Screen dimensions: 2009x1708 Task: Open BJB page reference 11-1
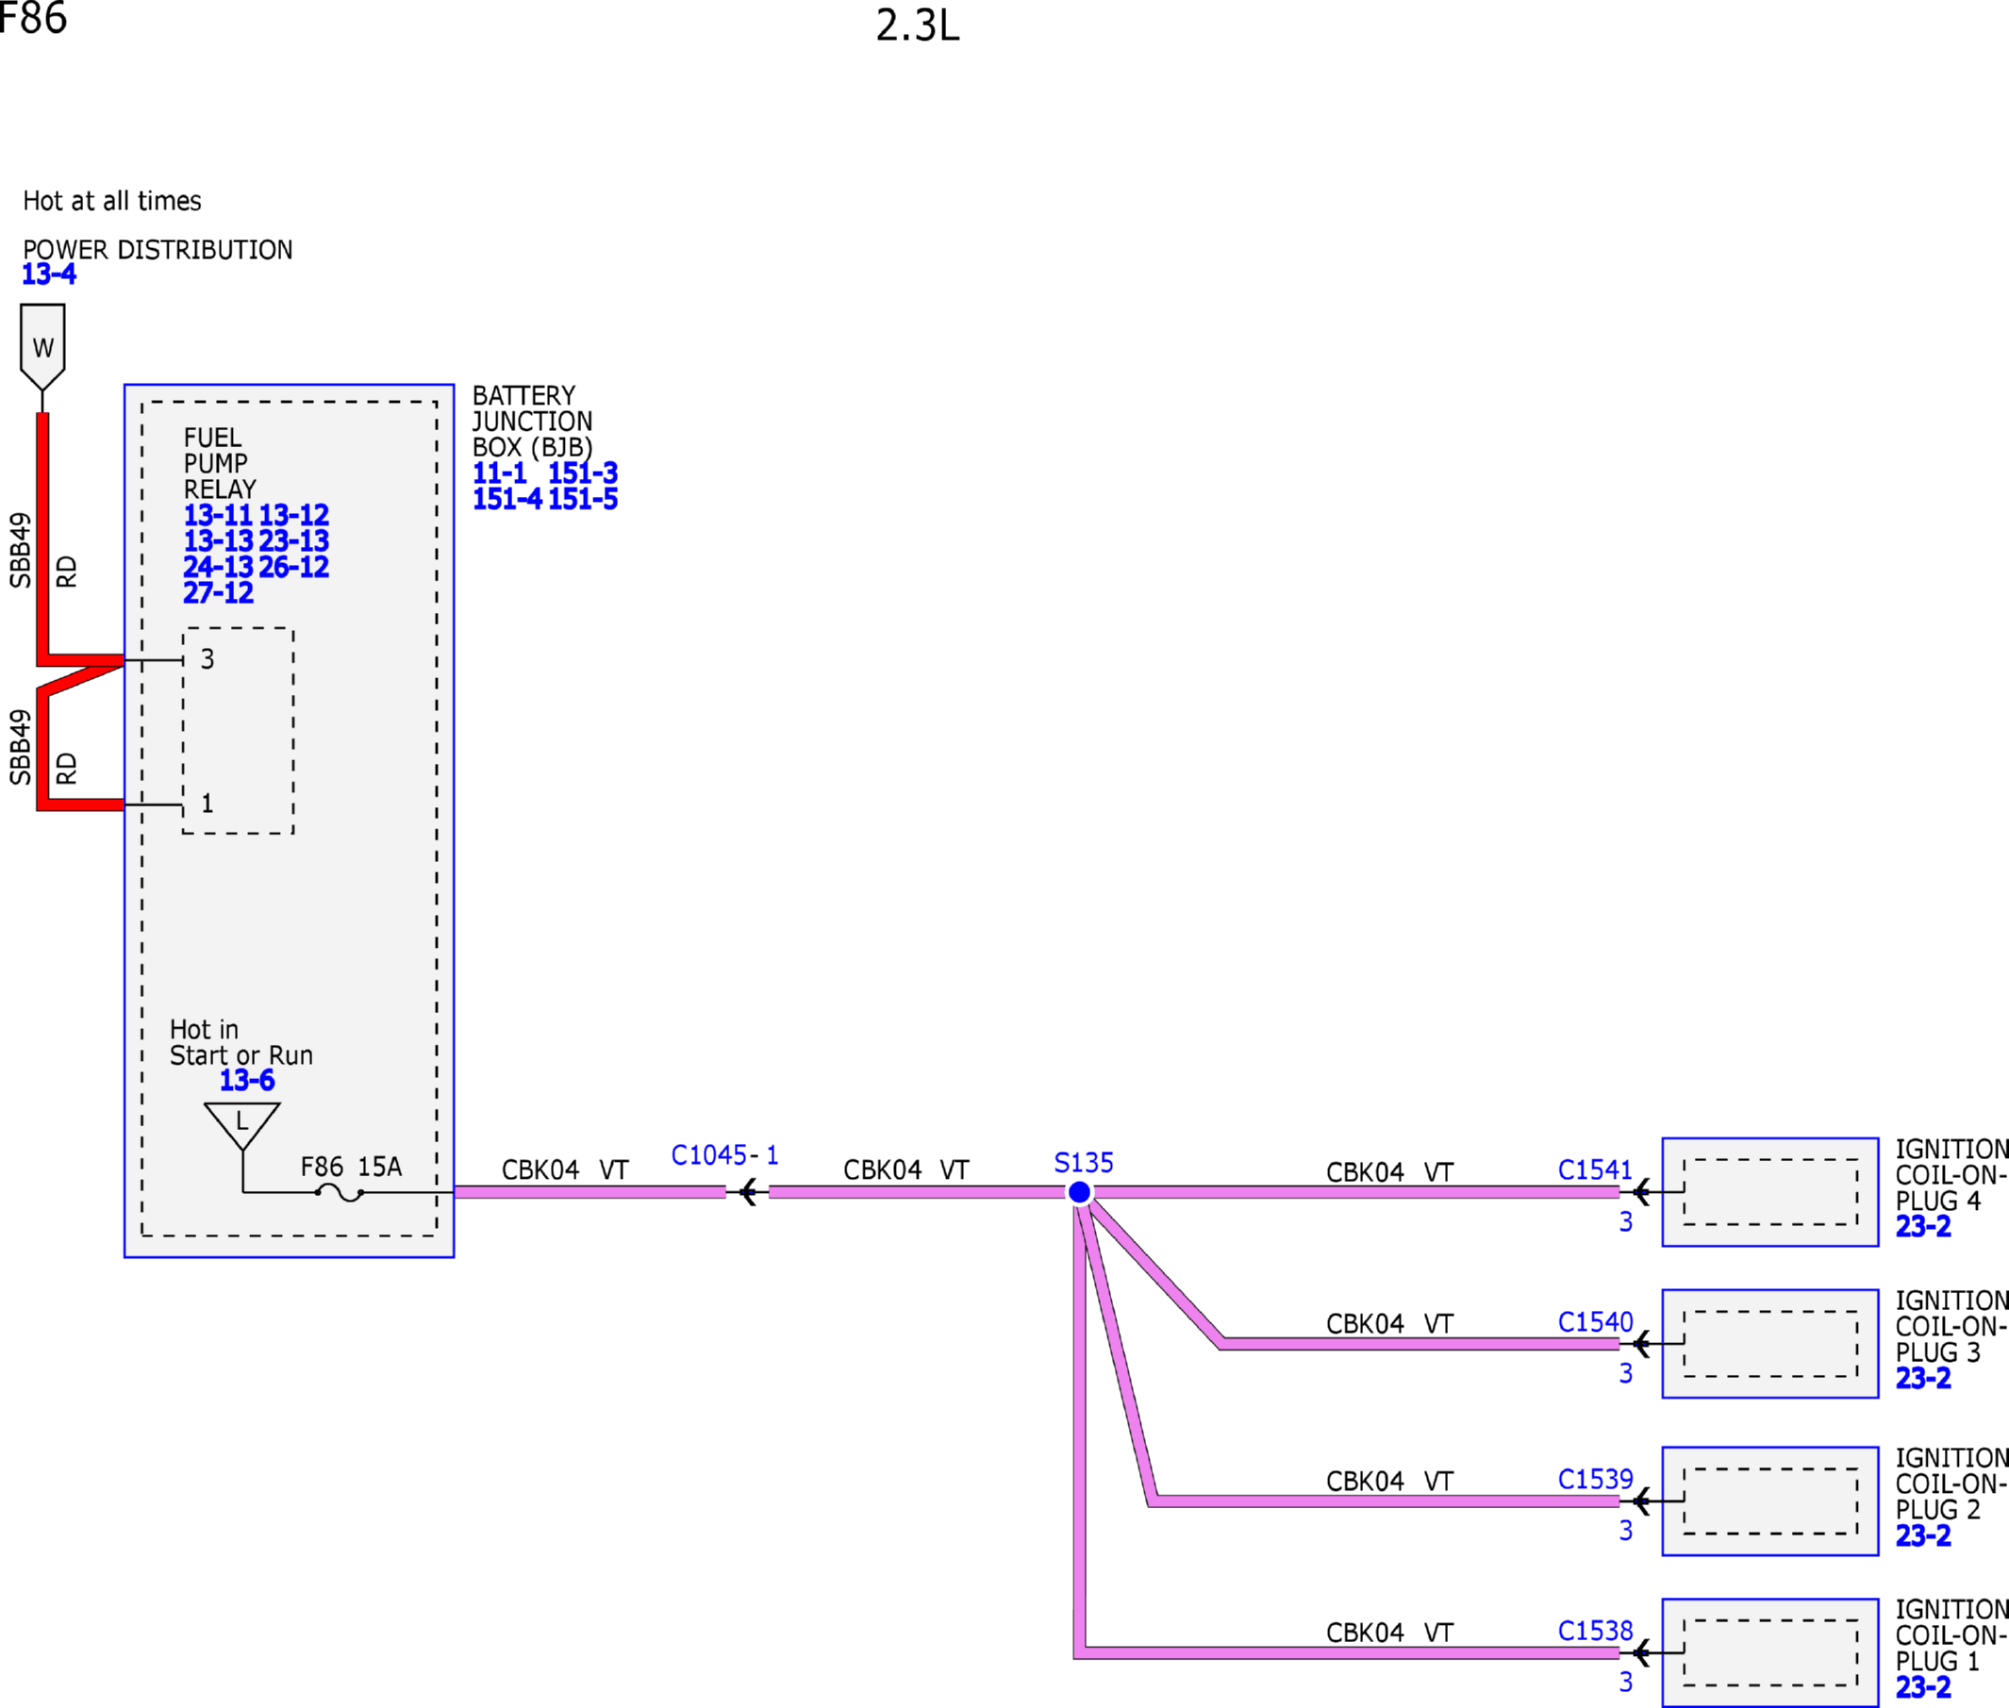(500, 473)
